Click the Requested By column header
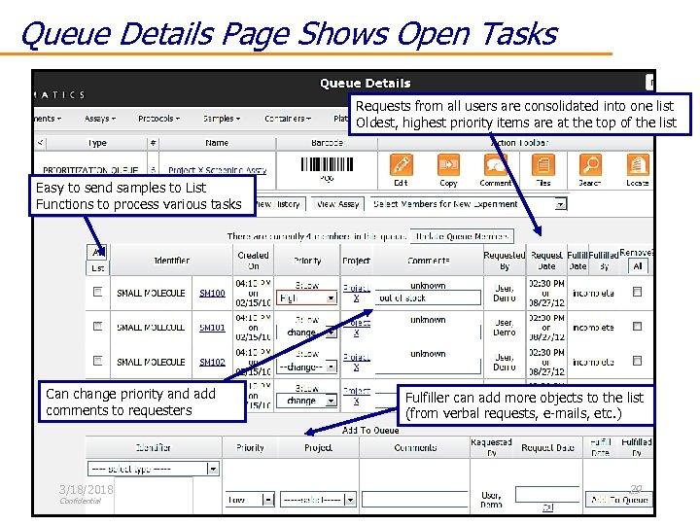Screen dimensions: 700x525 [x=505, y=261]
